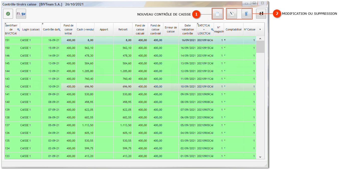This screenshot has height=170, width=341.
Task: Click the Comptabilisé column header
Action: pyautogui.click(x=234, y=29)
